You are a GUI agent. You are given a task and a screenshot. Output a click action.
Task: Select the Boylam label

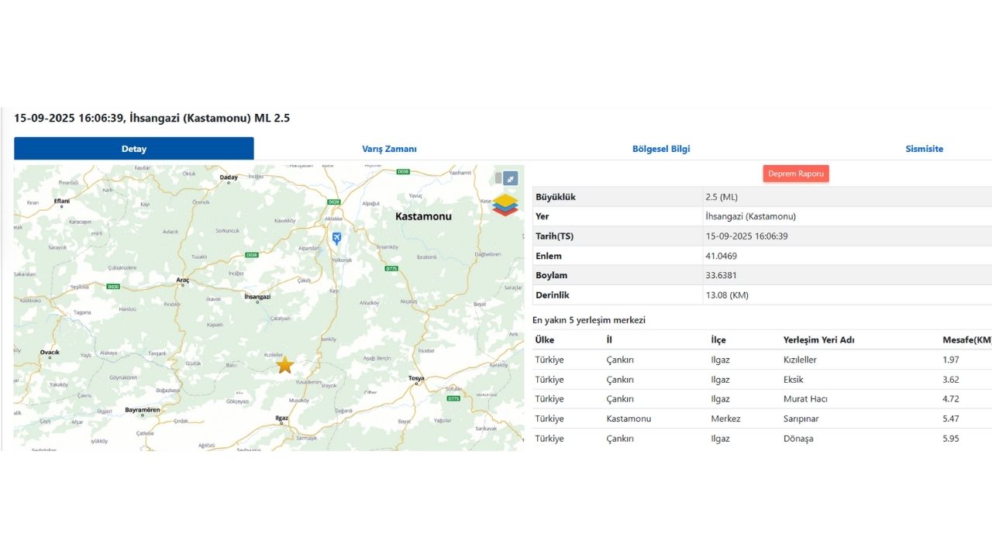click(552, 275)
